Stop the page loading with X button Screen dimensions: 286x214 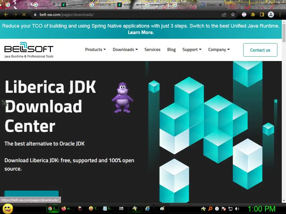click(x=24, y=14)
